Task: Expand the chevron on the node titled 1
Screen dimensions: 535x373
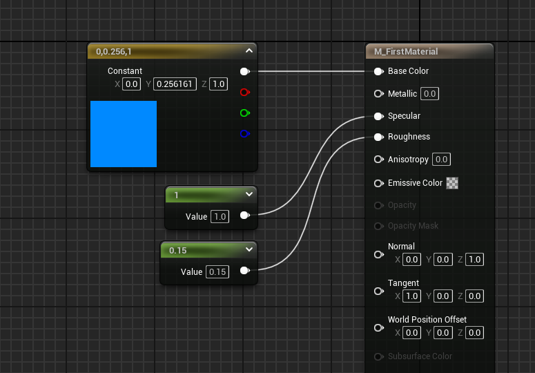Action: pos(249,194)
